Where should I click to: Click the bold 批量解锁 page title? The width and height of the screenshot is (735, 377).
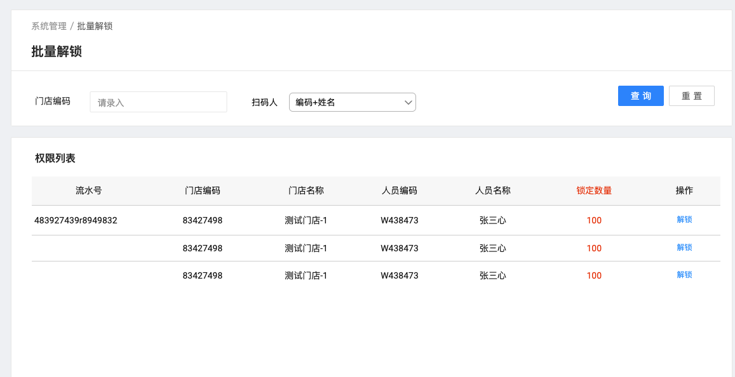point(57,51)
